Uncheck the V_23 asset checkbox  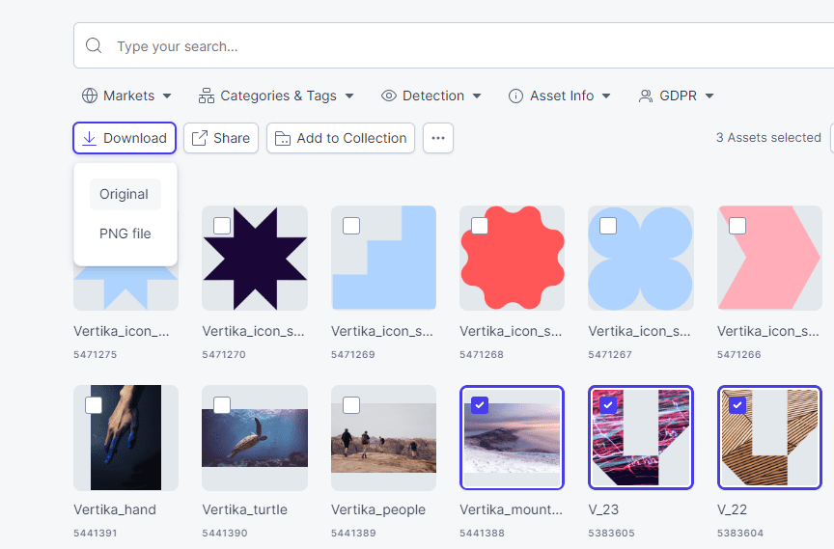608,405
